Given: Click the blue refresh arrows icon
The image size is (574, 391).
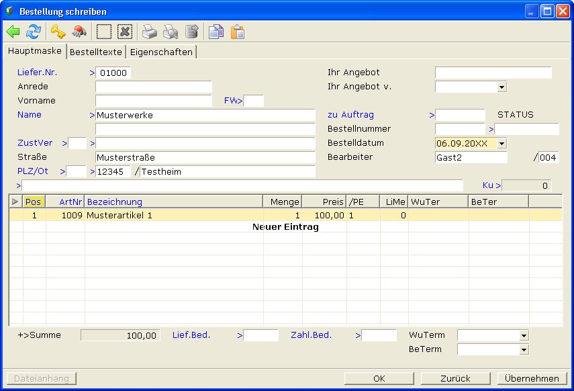Looking at the screenshot, I should tap(33, 32).
